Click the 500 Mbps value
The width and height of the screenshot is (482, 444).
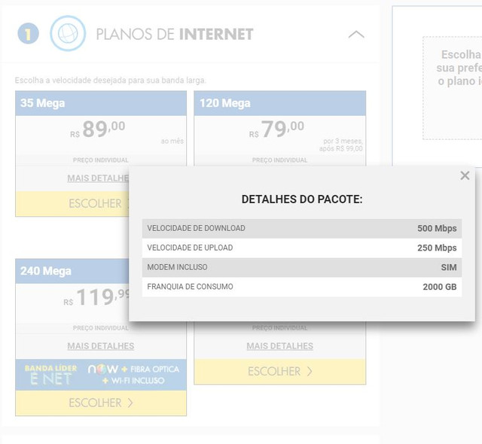tap(437, 229)
